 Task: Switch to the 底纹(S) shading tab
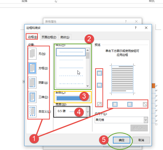(65, 37)
